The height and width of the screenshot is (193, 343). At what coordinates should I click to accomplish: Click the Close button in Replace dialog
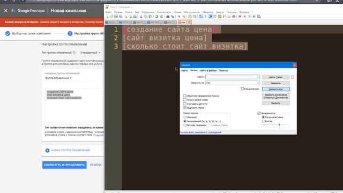(x=275, y=103)
